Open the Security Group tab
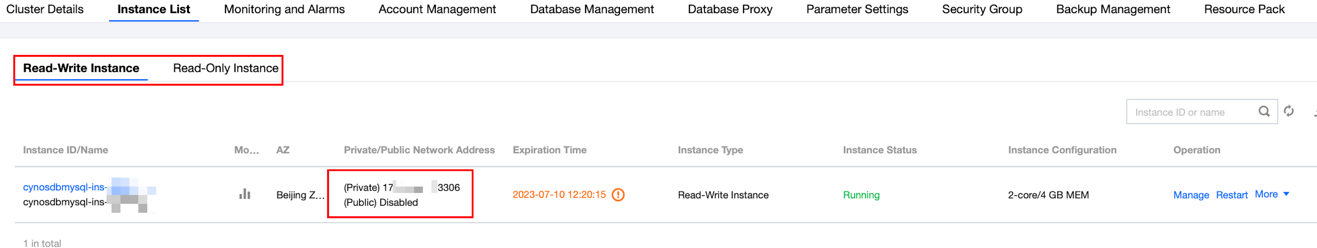Screen dimensions: 1317x248 982,9
